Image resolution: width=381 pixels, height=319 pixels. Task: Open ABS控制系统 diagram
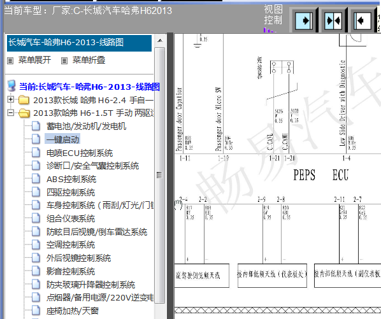click(x=71, y=179)
